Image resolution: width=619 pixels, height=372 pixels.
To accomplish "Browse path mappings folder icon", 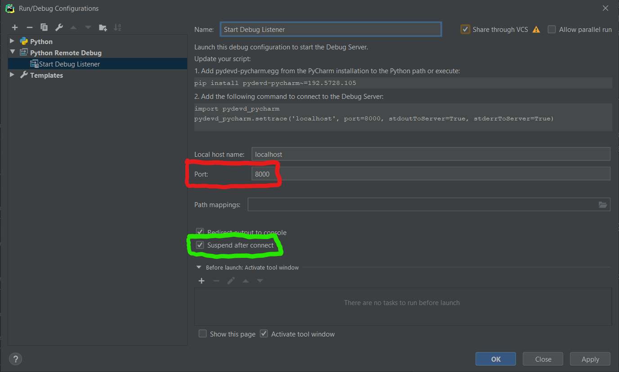I will [x=603, y=204].
